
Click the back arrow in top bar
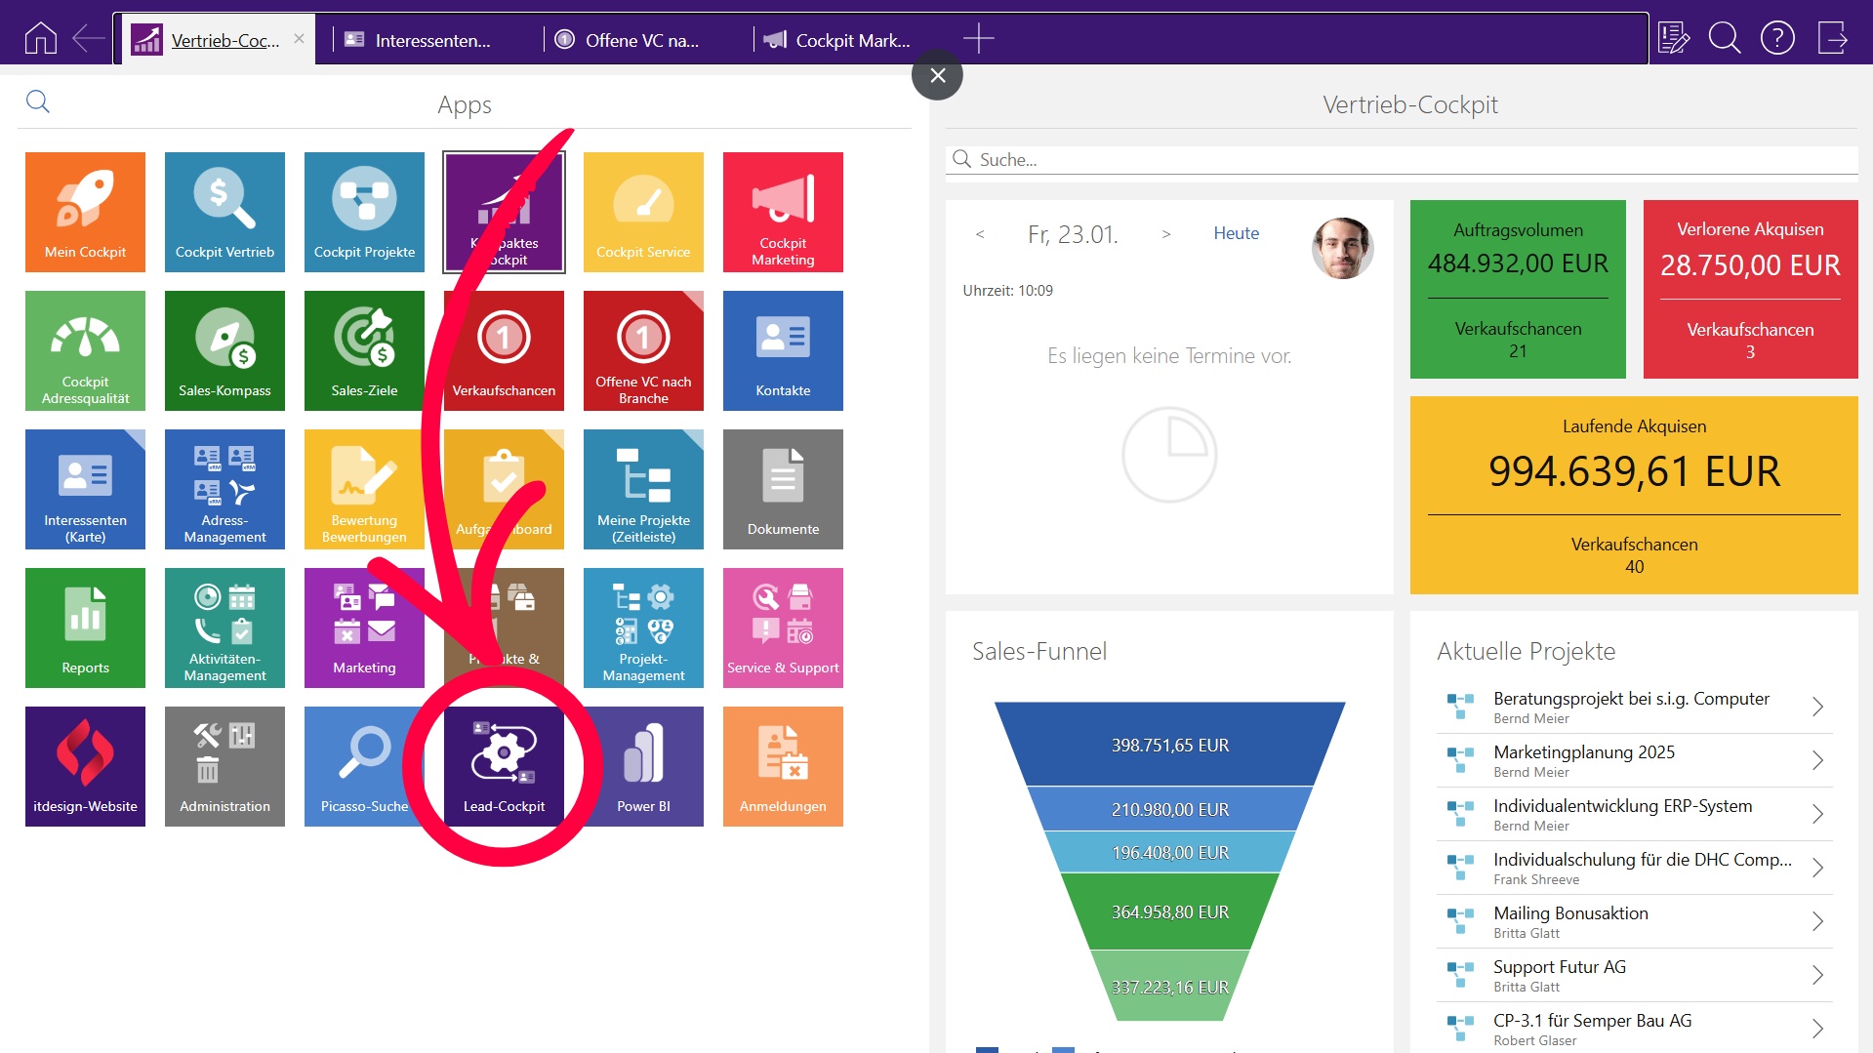pos(89,39)
